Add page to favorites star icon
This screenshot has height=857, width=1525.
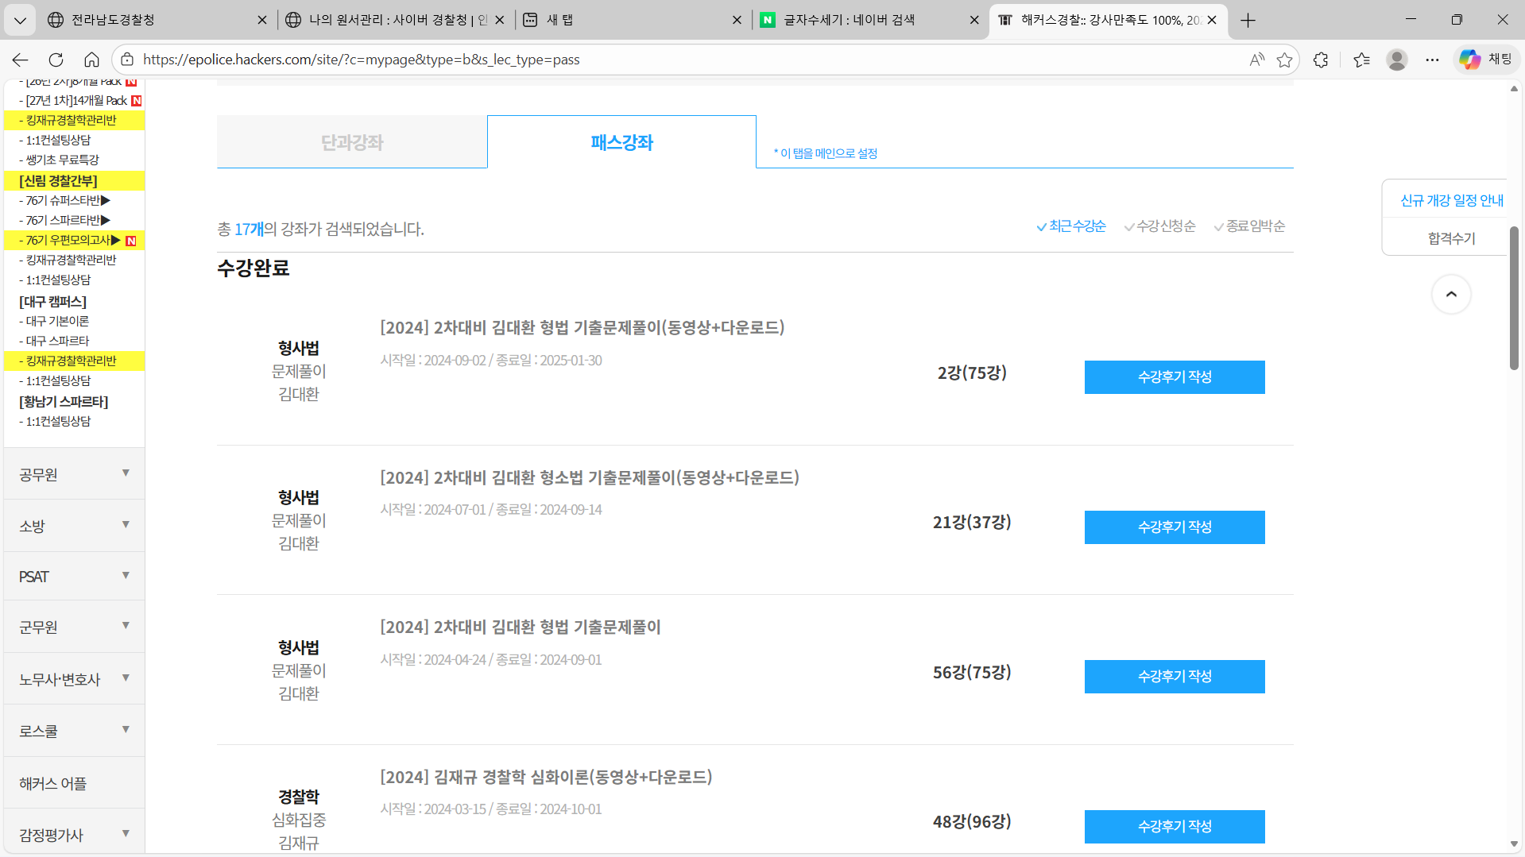point(1284,60)
